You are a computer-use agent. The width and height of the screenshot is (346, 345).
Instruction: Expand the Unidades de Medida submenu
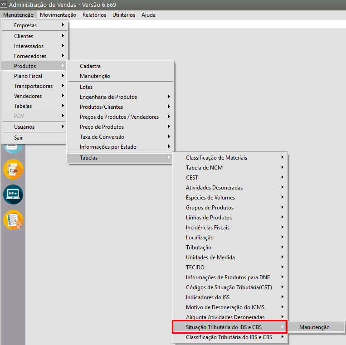(x=210, y=258)
